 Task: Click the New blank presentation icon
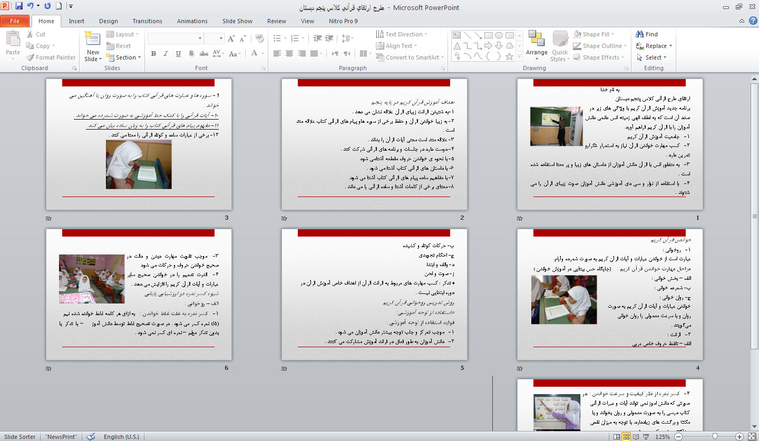59,7
